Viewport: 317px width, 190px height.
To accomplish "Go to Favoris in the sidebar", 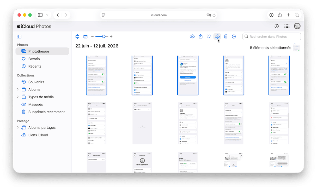I will tap(42, 59).
